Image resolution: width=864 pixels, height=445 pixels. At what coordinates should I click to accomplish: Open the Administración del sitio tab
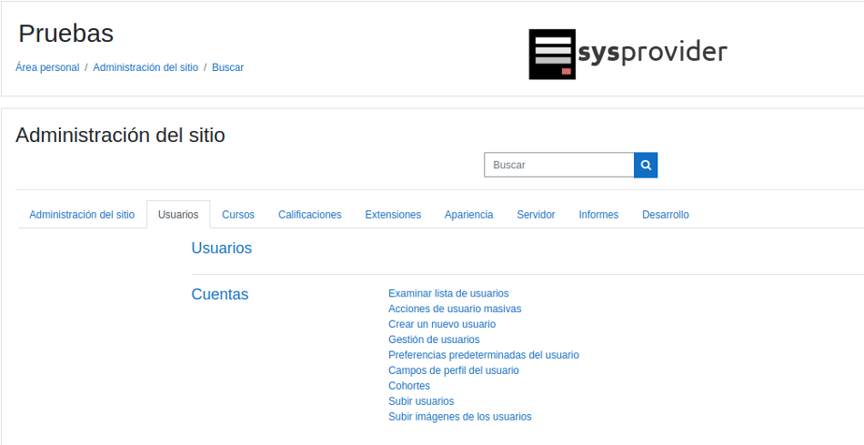82,215
